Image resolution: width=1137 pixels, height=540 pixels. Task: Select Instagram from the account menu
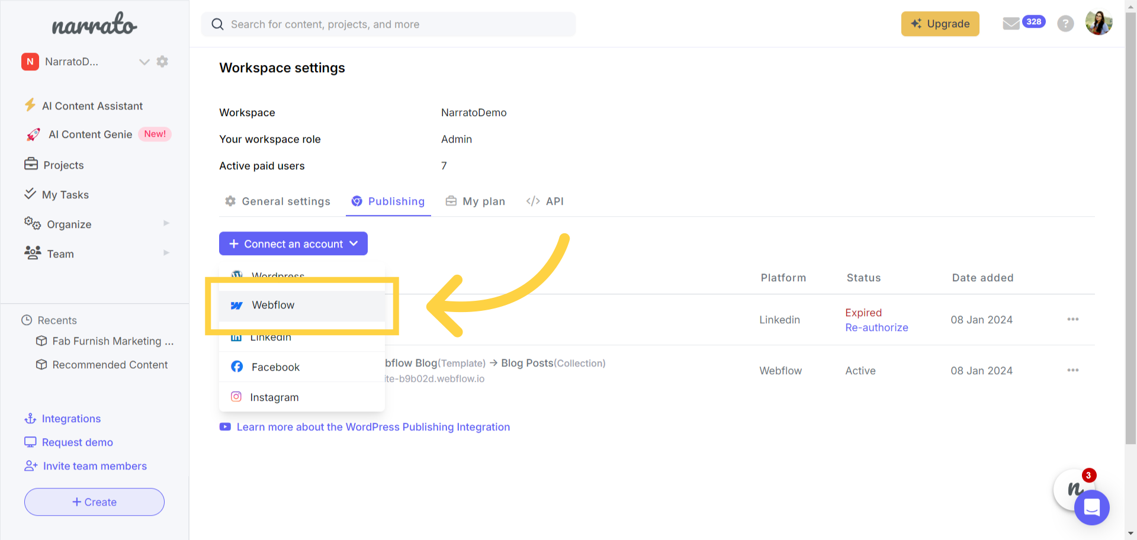(x=302, y=397)
